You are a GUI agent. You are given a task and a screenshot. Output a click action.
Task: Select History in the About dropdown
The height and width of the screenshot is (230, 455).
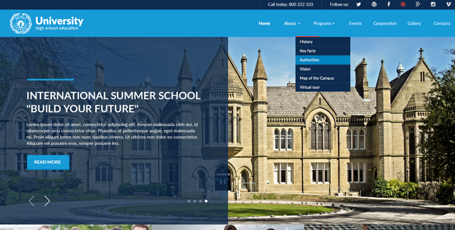(323, 42)
